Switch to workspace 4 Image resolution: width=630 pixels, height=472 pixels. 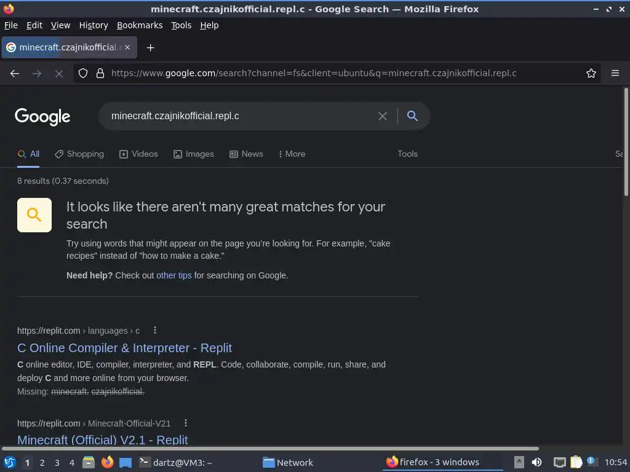[72, 463]
